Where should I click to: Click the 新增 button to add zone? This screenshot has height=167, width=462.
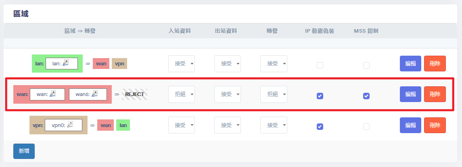(x=24, y=151)
